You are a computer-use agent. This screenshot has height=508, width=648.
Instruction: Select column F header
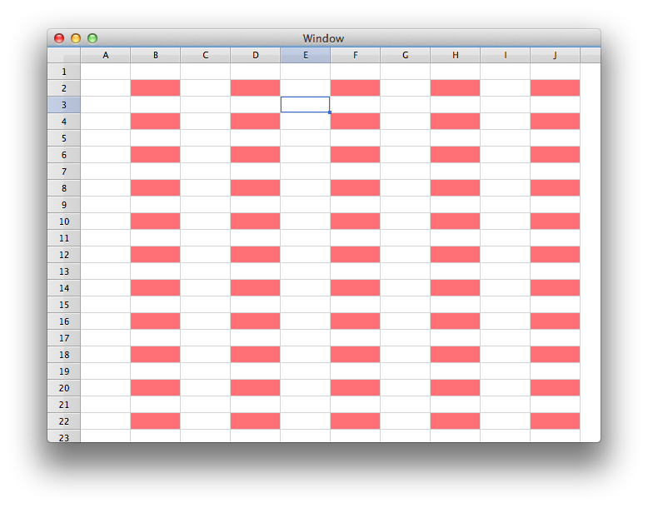(x=356, y=55)
